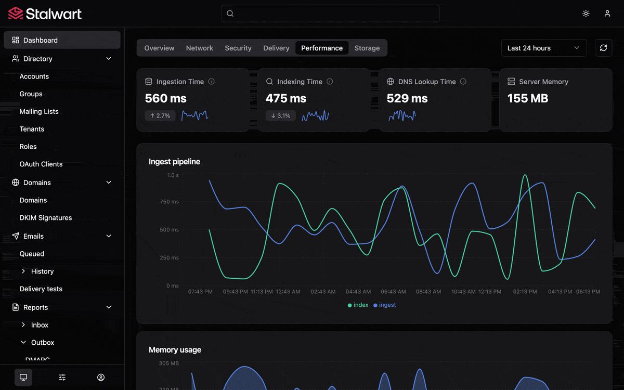Click the Stalwart logo
The width and height of the screenshot is (624, 390).
45,14
